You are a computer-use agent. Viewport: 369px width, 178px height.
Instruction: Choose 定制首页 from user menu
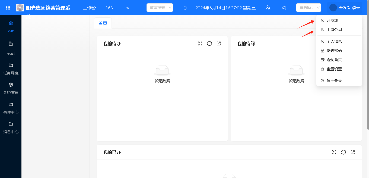[x=339, y=60]
